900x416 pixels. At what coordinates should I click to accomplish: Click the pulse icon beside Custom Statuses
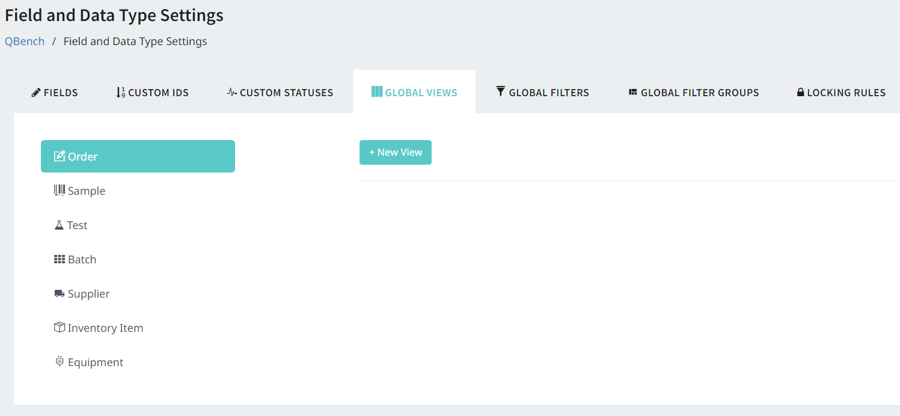pyautogui.click(x=232, y=93)
